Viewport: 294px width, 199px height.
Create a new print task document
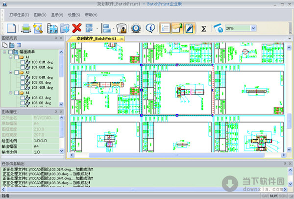coord(11,28)
